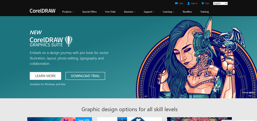The image size is (257, 121).
Task: Click the floral product card on right
Action: click(x=199, y=119)
